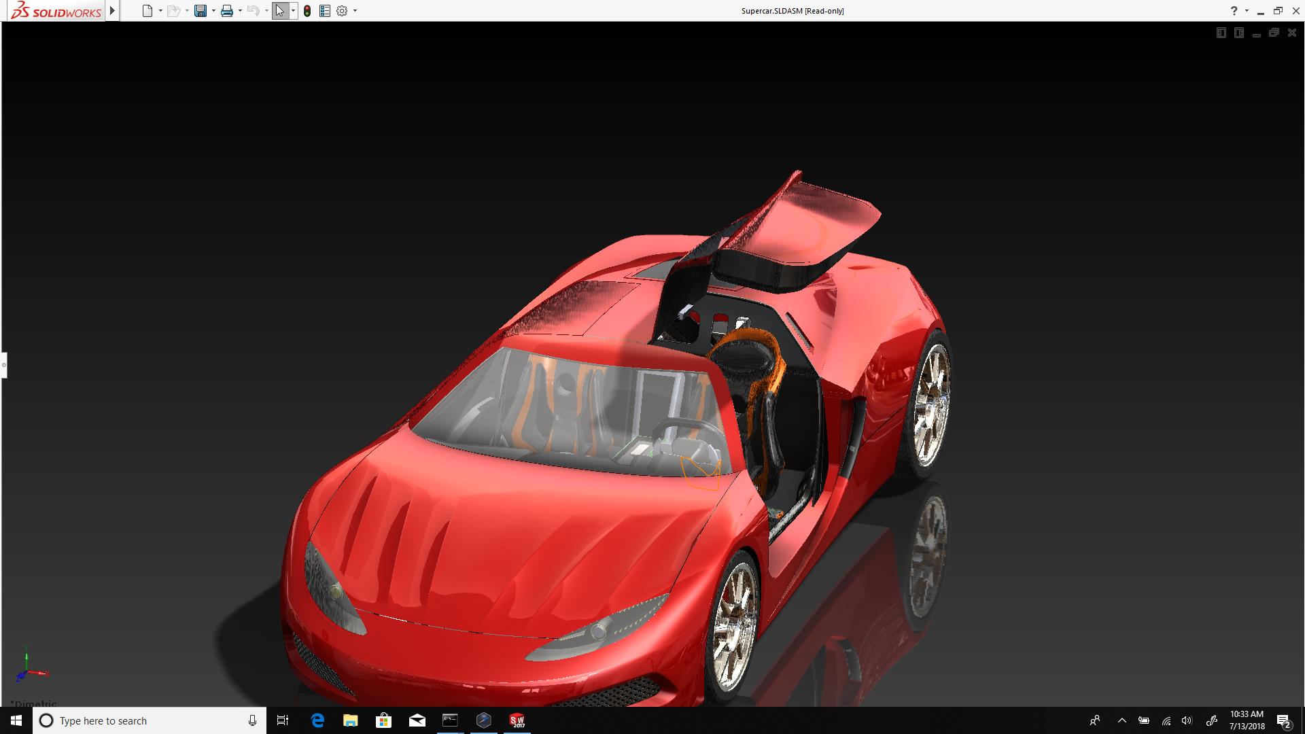Open the Options gear dropdown arrow
This screenshot has width=1305, height=734.
tap(355, 11)
